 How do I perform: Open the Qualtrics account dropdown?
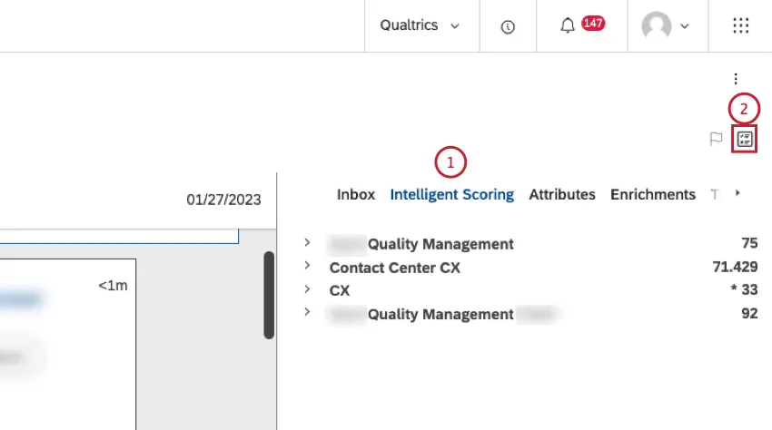click(420, 25)
